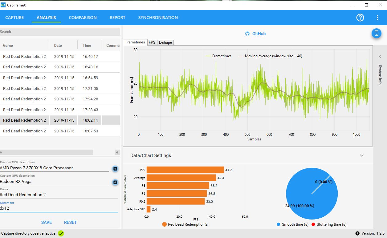
Task: Click the Comment field containing dx12
Action: coord(59,208)
